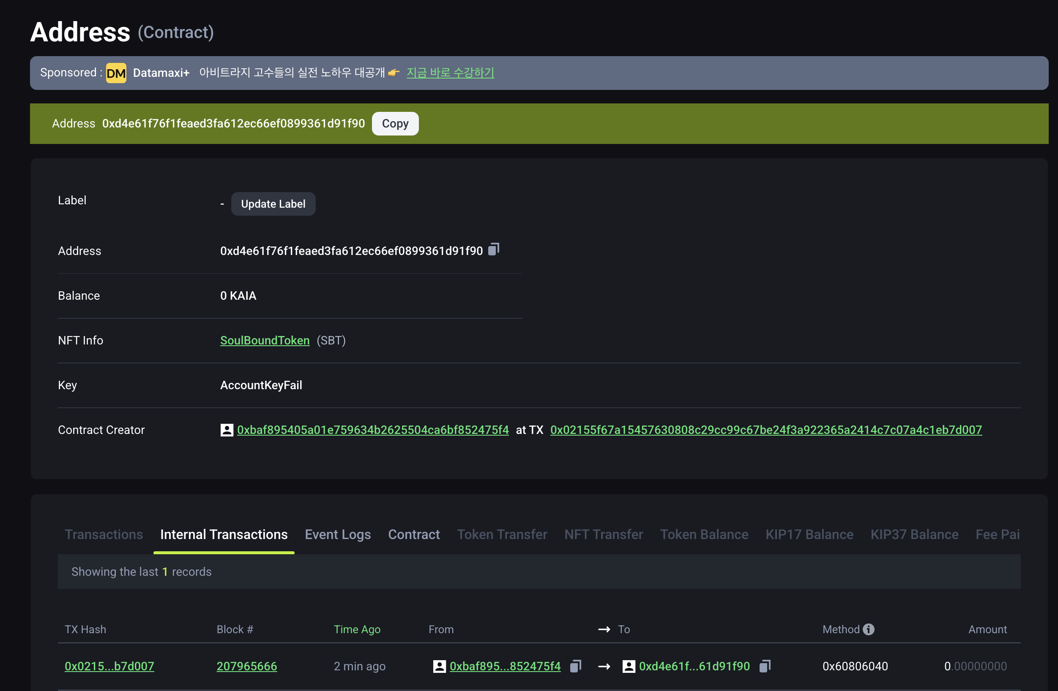Click the contract creator account icon
This screenshot has height=691, width=1058.
pos(227,430)
